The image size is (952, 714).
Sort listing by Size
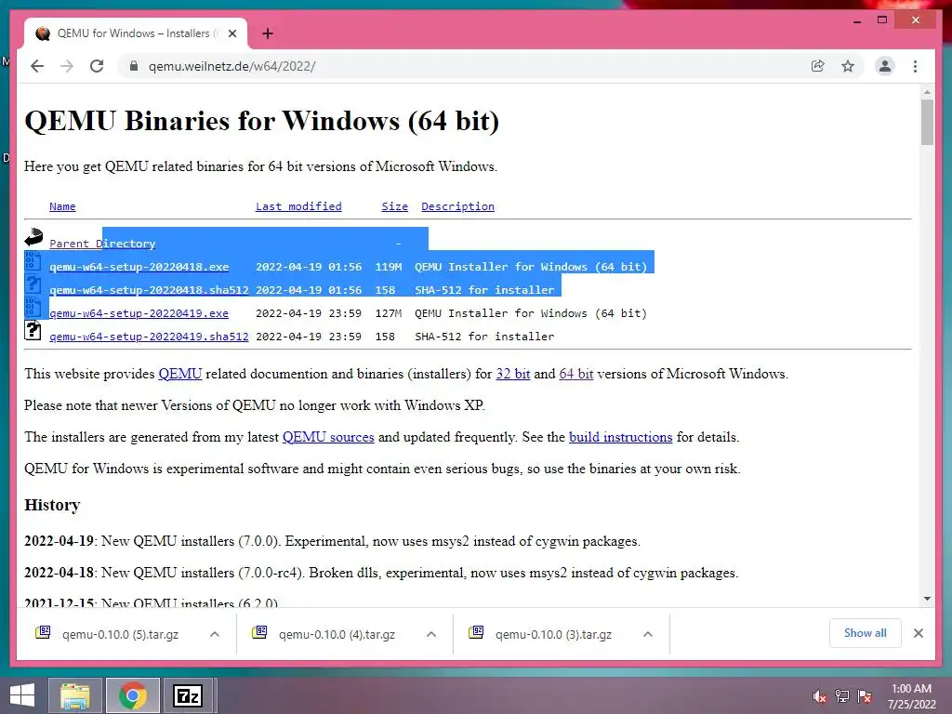coord(394,206)
